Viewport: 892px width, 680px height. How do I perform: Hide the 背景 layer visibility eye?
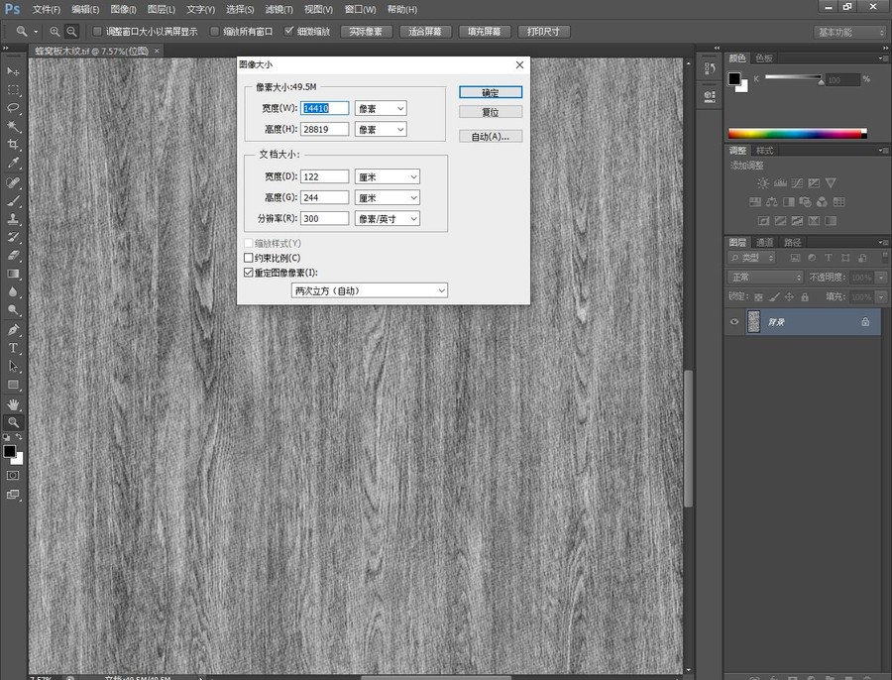(x=734, y=321)
